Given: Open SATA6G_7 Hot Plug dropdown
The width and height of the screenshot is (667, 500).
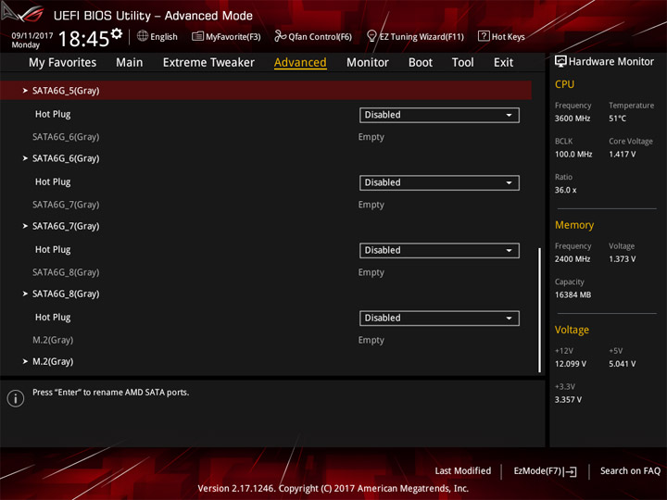Looking at the screenshot, I should [x=439, y=250].
